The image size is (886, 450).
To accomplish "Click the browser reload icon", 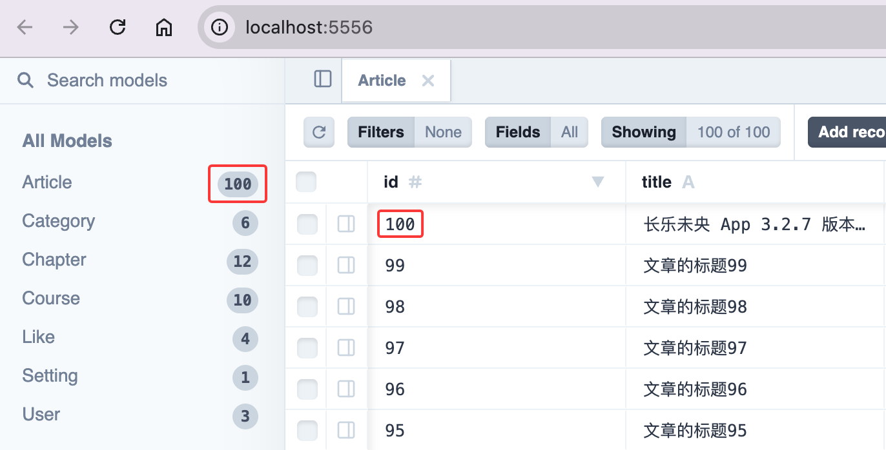I will click(x=118, y=27).
